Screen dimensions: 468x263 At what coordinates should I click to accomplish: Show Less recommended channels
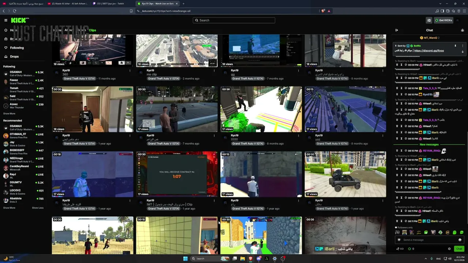coord(38,208)
